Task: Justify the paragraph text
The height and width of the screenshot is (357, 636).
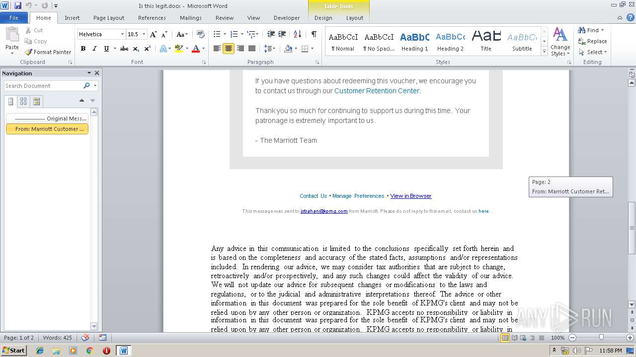Action: (x=252, y=49)
